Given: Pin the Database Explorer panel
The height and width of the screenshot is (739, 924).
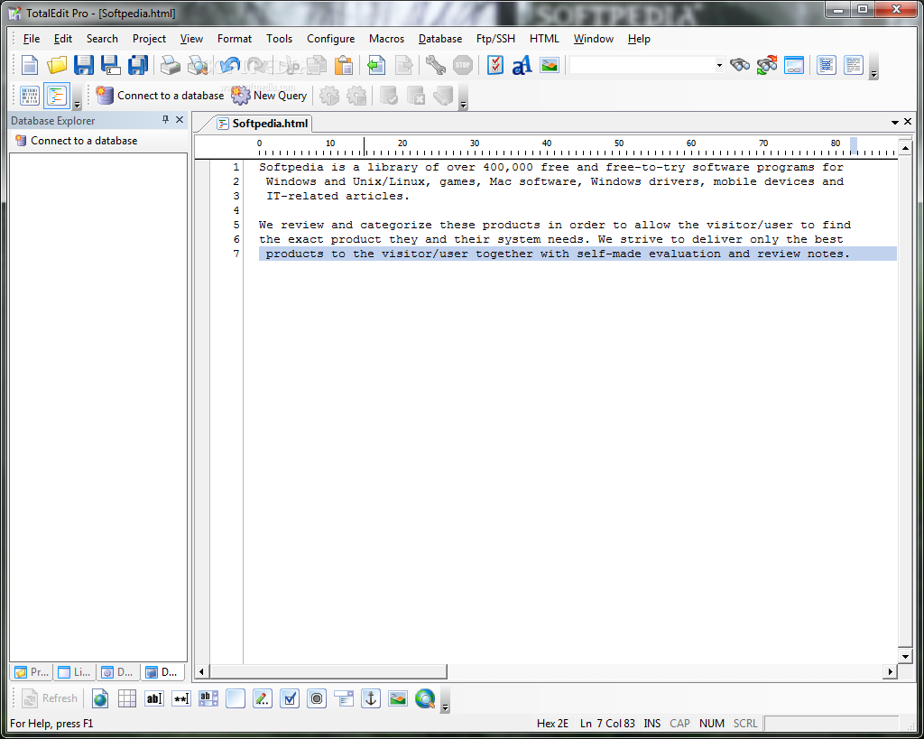Looking at the screenshot, I should [x=166, y=120].
